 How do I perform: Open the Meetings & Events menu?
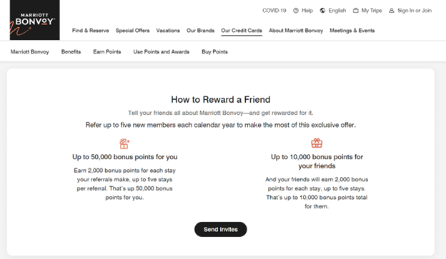pos(352,31)
